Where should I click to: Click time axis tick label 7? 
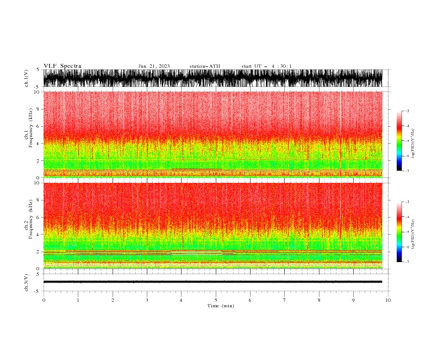click(x=285, y=300)
